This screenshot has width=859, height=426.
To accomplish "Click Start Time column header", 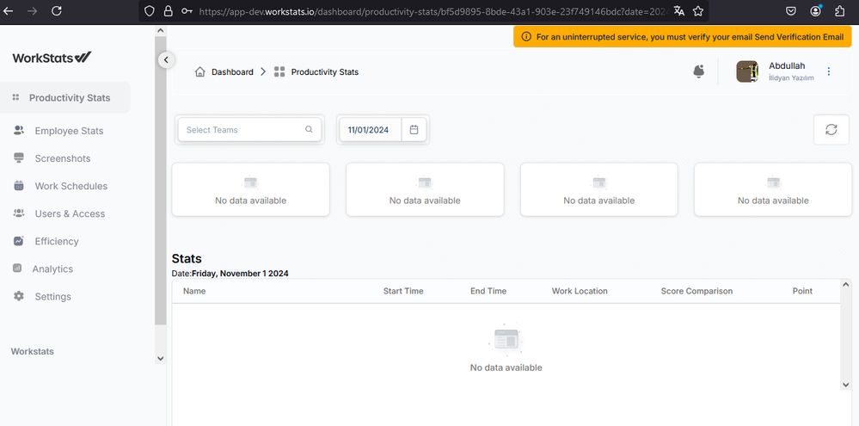I will pyautogui.click(x=403, y=291).
